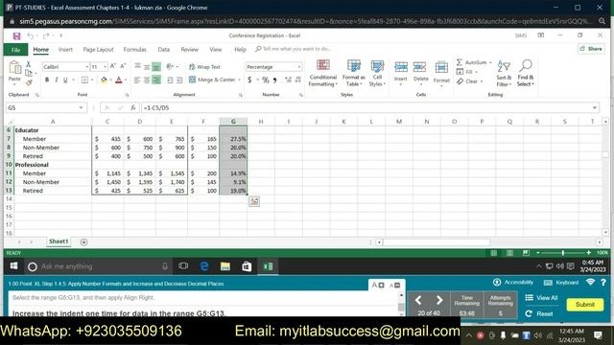Image resolution: width=614 pixels, height=345 pixels.
Task: Click the Tell me what you want to do box
Action: pos(294,49)
